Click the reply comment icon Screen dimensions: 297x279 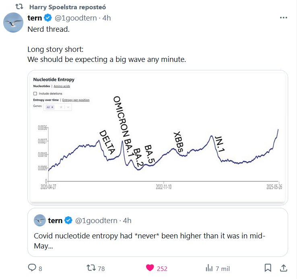pos(32,268)
